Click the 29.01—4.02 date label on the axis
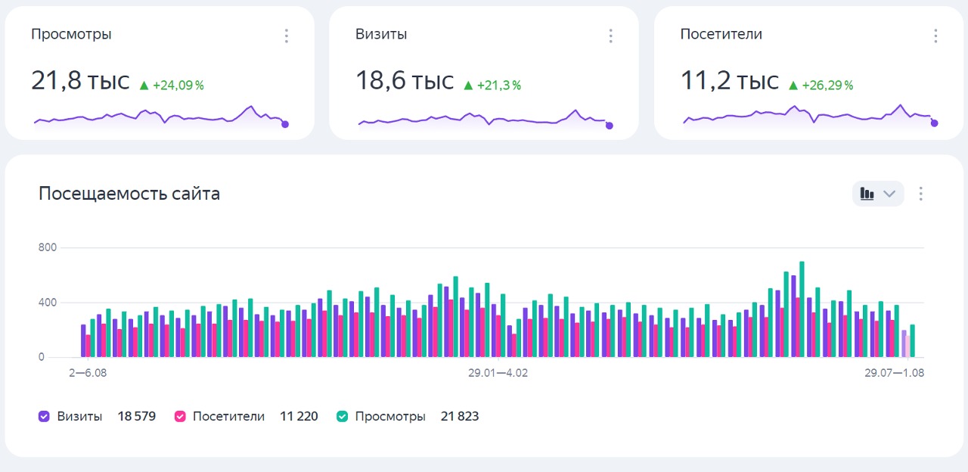Viewport: 968px width, 472px height. (x=498, y=373)
